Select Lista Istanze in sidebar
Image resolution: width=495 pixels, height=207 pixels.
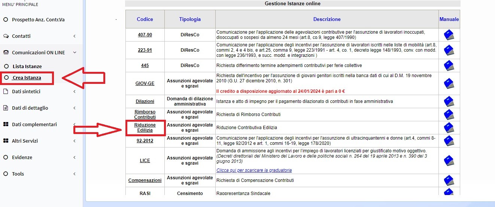tap(27, 66)
